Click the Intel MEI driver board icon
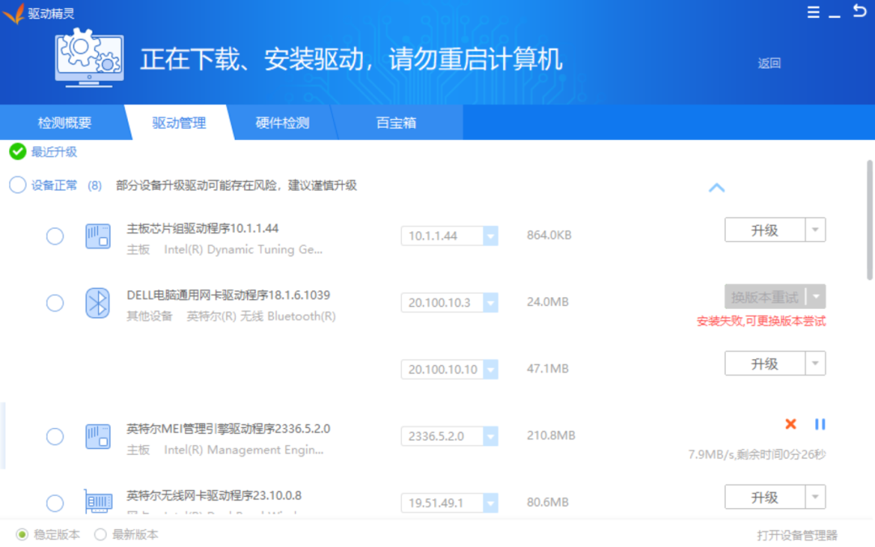Screen dimensions: 875x547 pos(98,436)
